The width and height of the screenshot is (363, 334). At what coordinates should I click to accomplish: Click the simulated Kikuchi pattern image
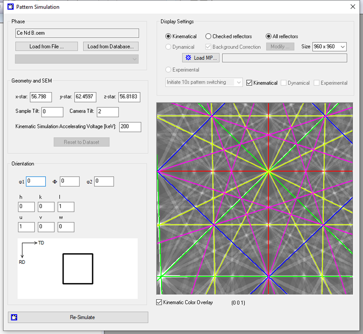coord(255,199)
